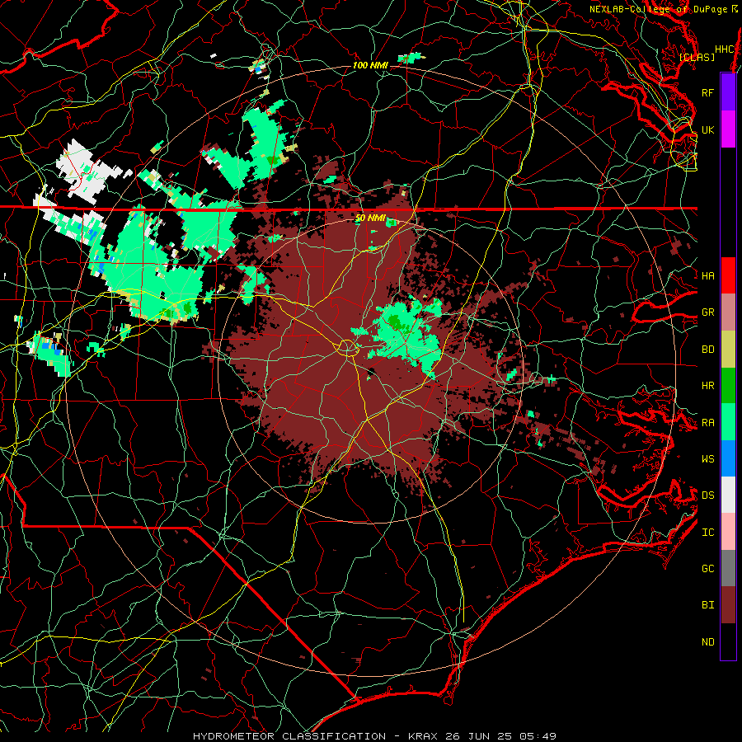Click the UK magenta legend swatch

(x=728, y=129)
